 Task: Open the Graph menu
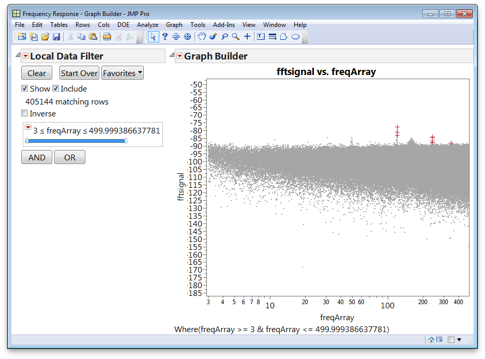point(174,24)
